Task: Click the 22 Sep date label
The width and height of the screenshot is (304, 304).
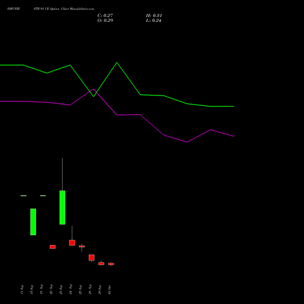Action: (x=51, y=289)
